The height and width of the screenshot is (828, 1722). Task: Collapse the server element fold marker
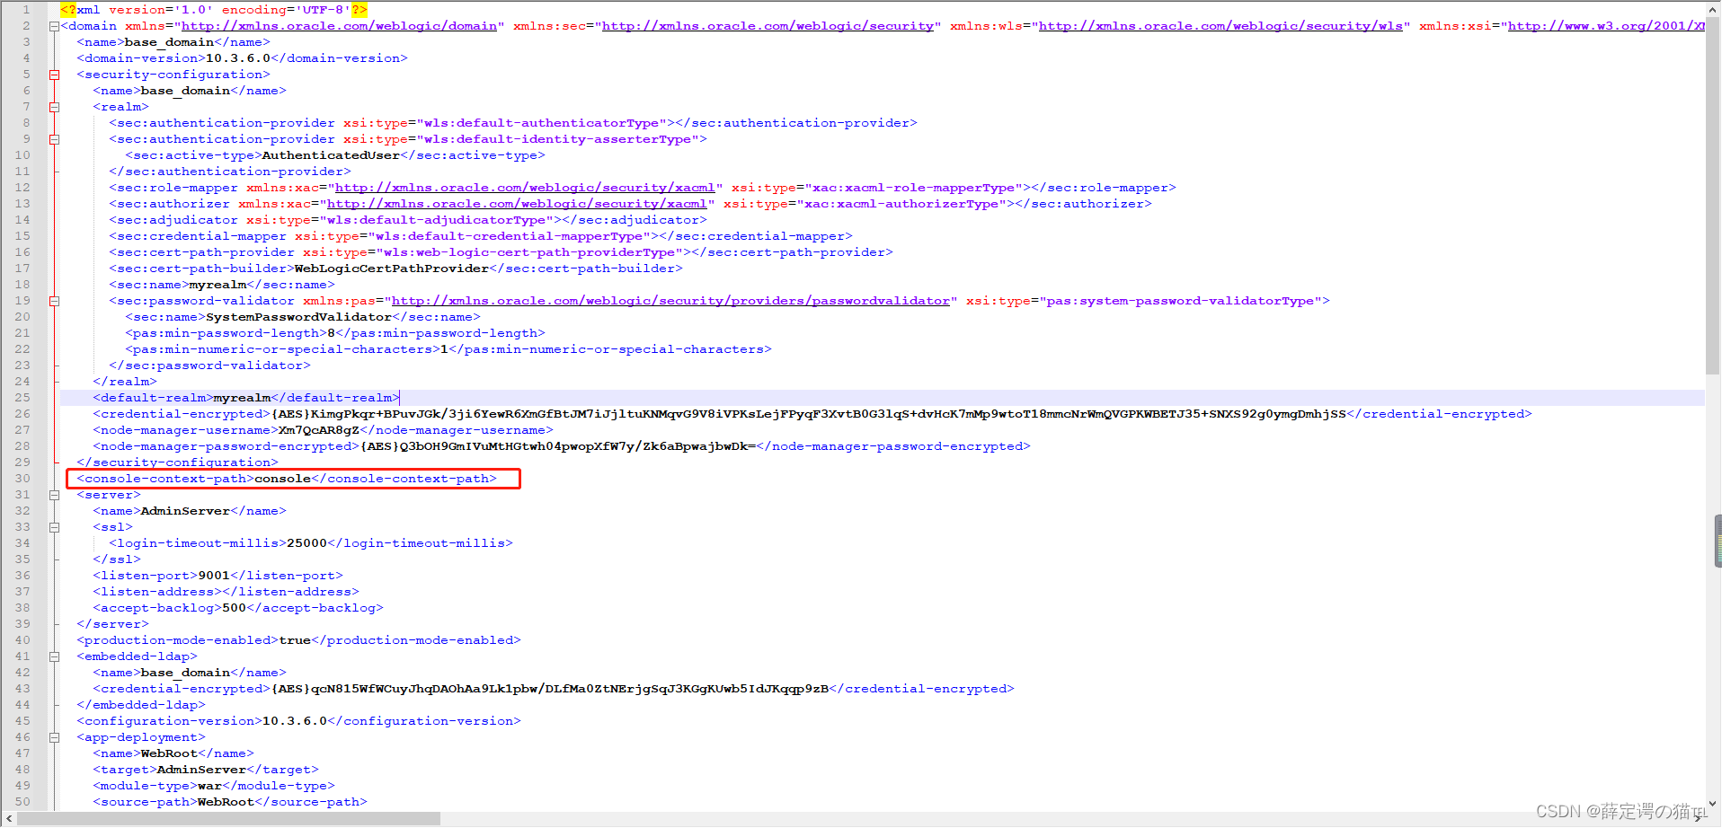point(54,495)
